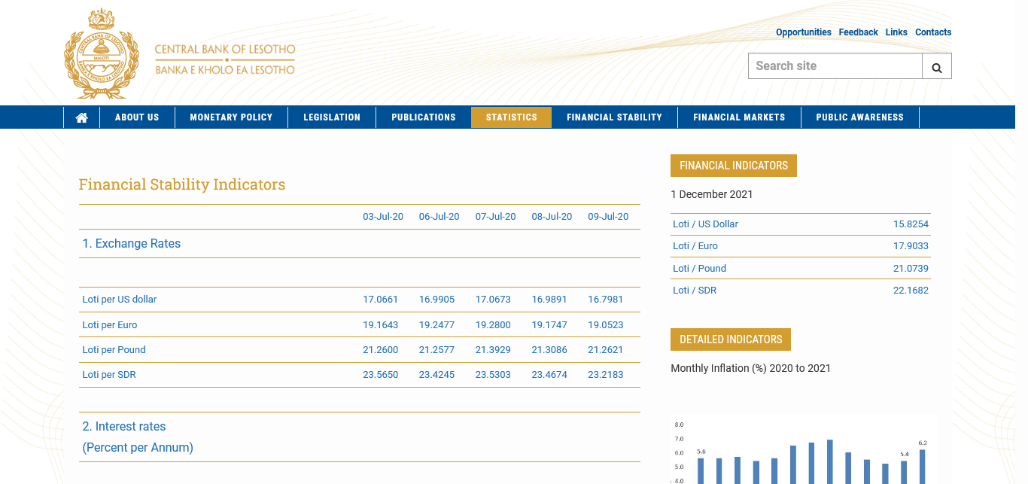Click the Contacts link in header
The image size is (1028, 484).
click(x=933, y=32)
